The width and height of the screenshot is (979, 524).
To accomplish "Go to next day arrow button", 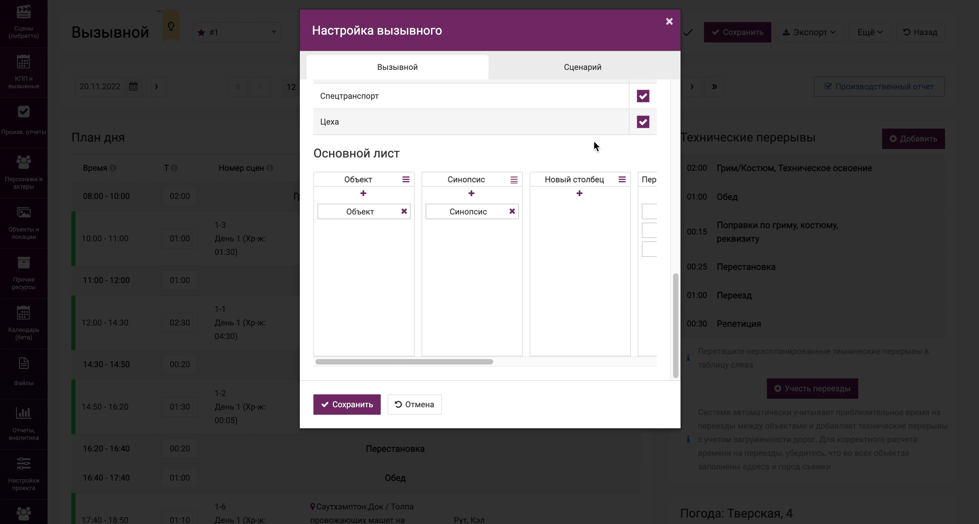I will [156, 87].
